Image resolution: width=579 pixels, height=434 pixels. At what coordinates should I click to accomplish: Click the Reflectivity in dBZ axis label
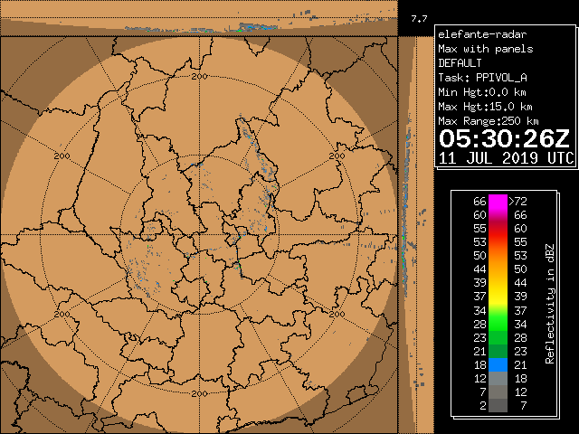tap(549, 303)
